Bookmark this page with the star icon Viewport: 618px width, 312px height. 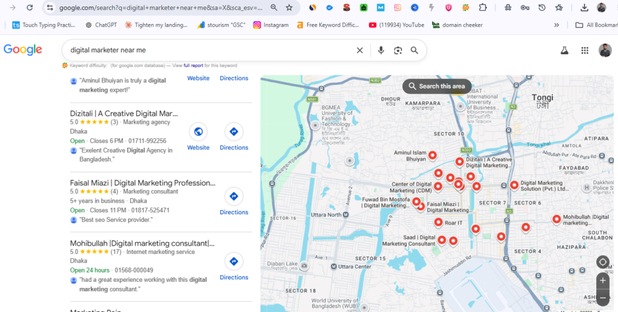[x=289, y=7]
